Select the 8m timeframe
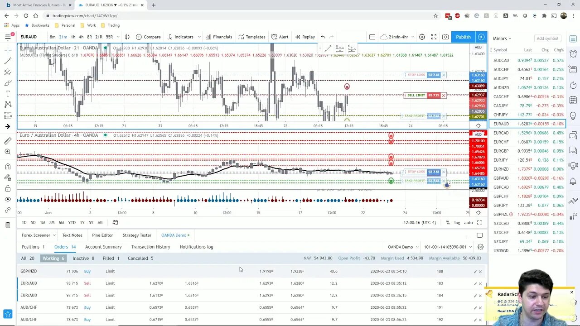This screenshot has height=326, width=580. (x=53, y=37)
